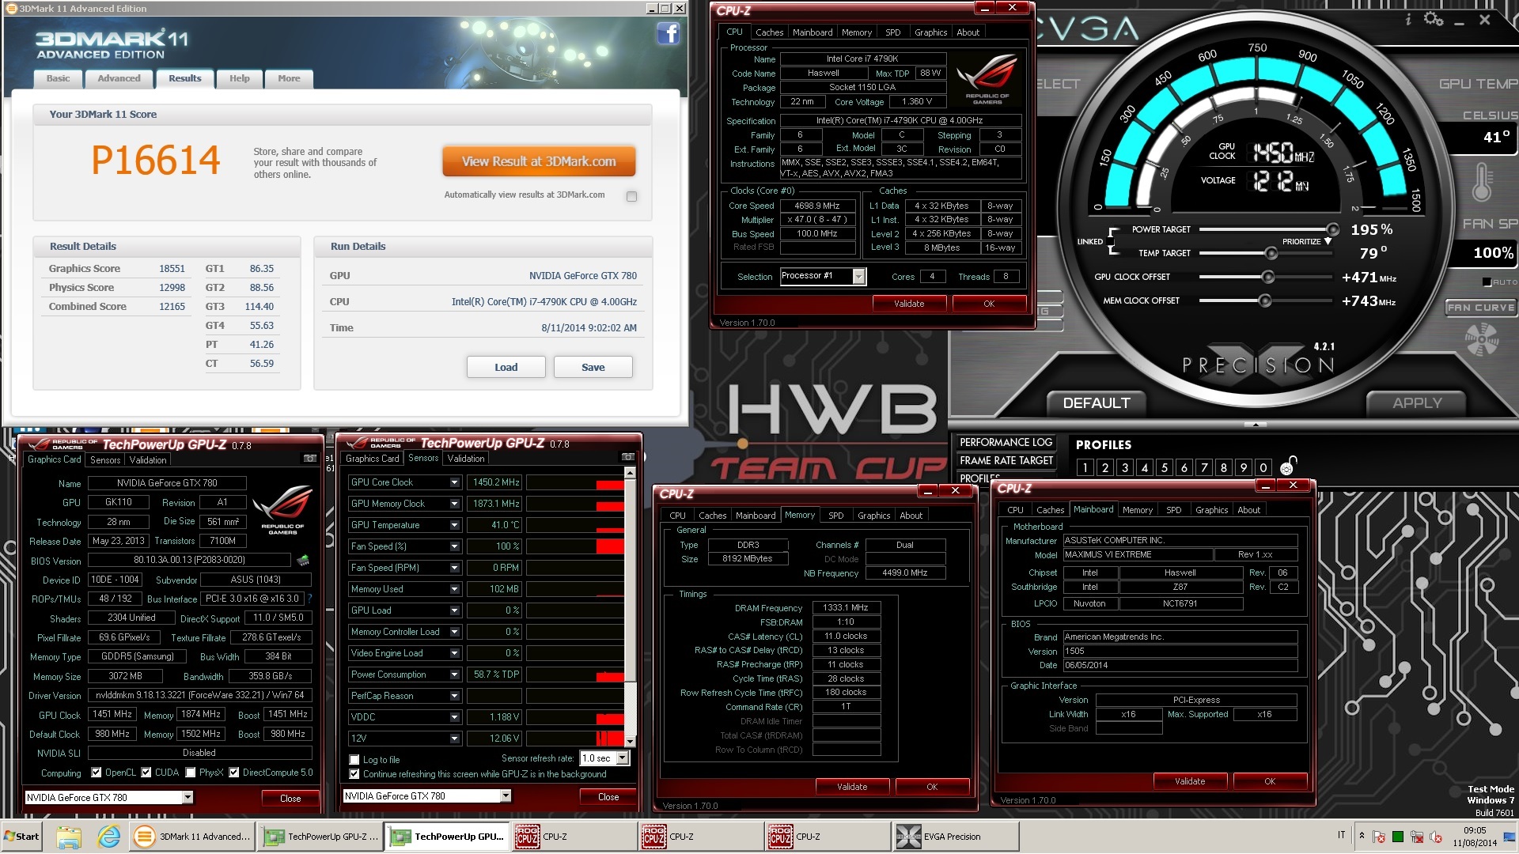The height and width of the screenshot is (854, 1519).
Task: Click screenshot camera icon in Sensors GPU-Z window
Action: tap(627, 457)
